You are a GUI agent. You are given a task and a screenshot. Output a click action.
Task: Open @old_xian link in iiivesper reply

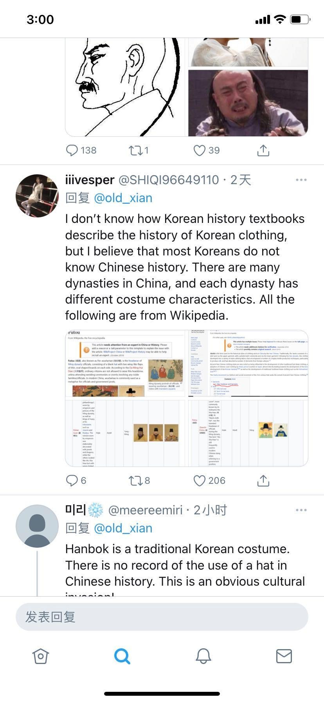(x=123, y=198)
